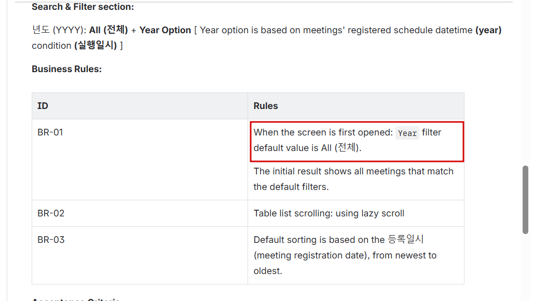Click the bold "All (전체)" in the filter description
This screenshot has height=301, width=547.
click(x=108, y=30)
